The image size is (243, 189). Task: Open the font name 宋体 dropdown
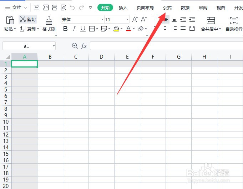click(x=102, y=19)
